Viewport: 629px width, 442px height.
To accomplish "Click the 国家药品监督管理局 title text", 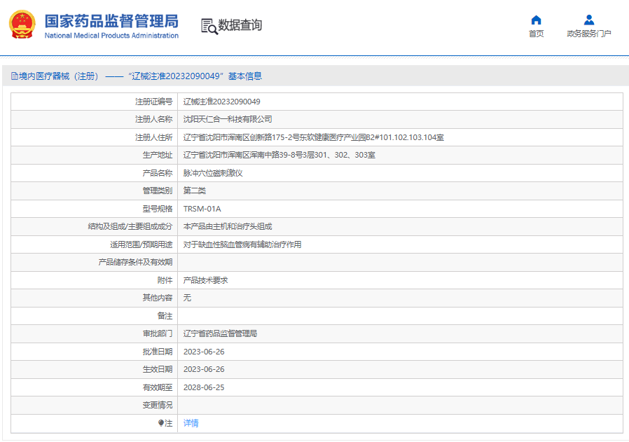I will point(111,21).
